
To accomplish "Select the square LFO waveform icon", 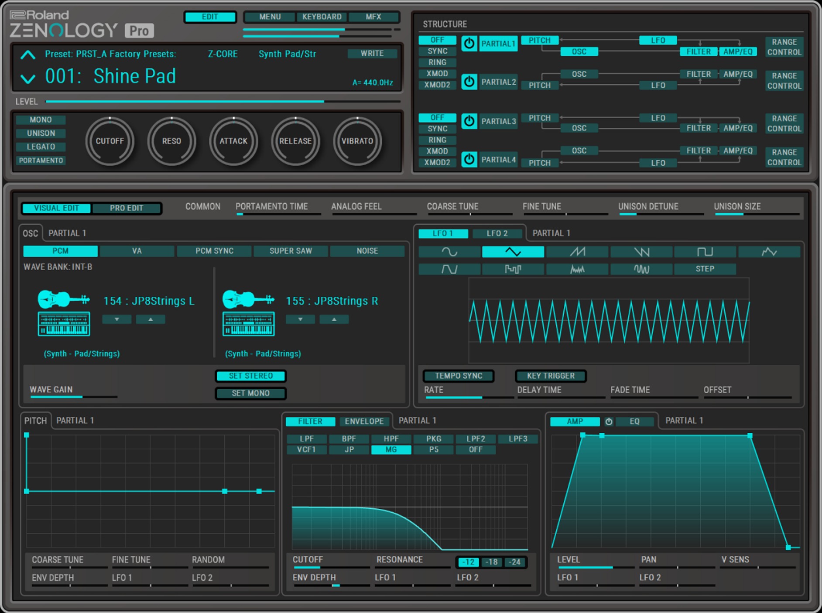I will pyautogui.click(x=705, y=252).
